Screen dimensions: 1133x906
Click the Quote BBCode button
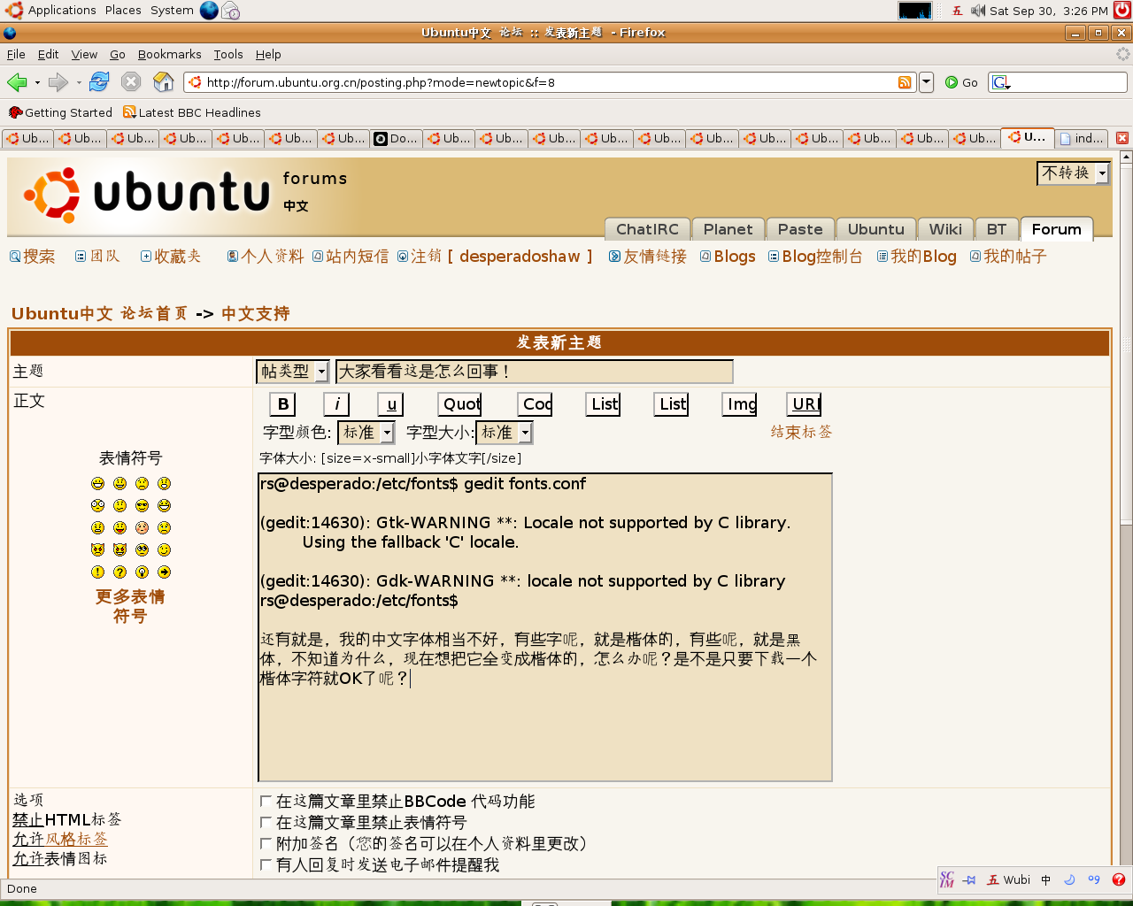(x=460, y=404)
